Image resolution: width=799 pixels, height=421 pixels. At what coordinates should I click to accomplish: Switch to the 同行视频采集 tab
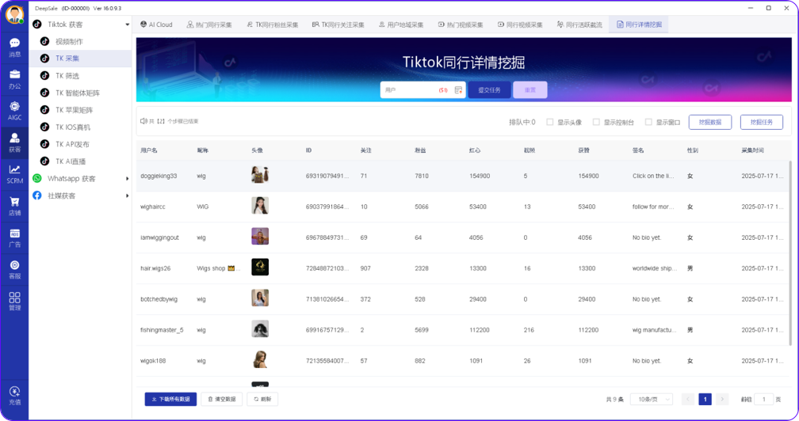[x=520, y=25]
